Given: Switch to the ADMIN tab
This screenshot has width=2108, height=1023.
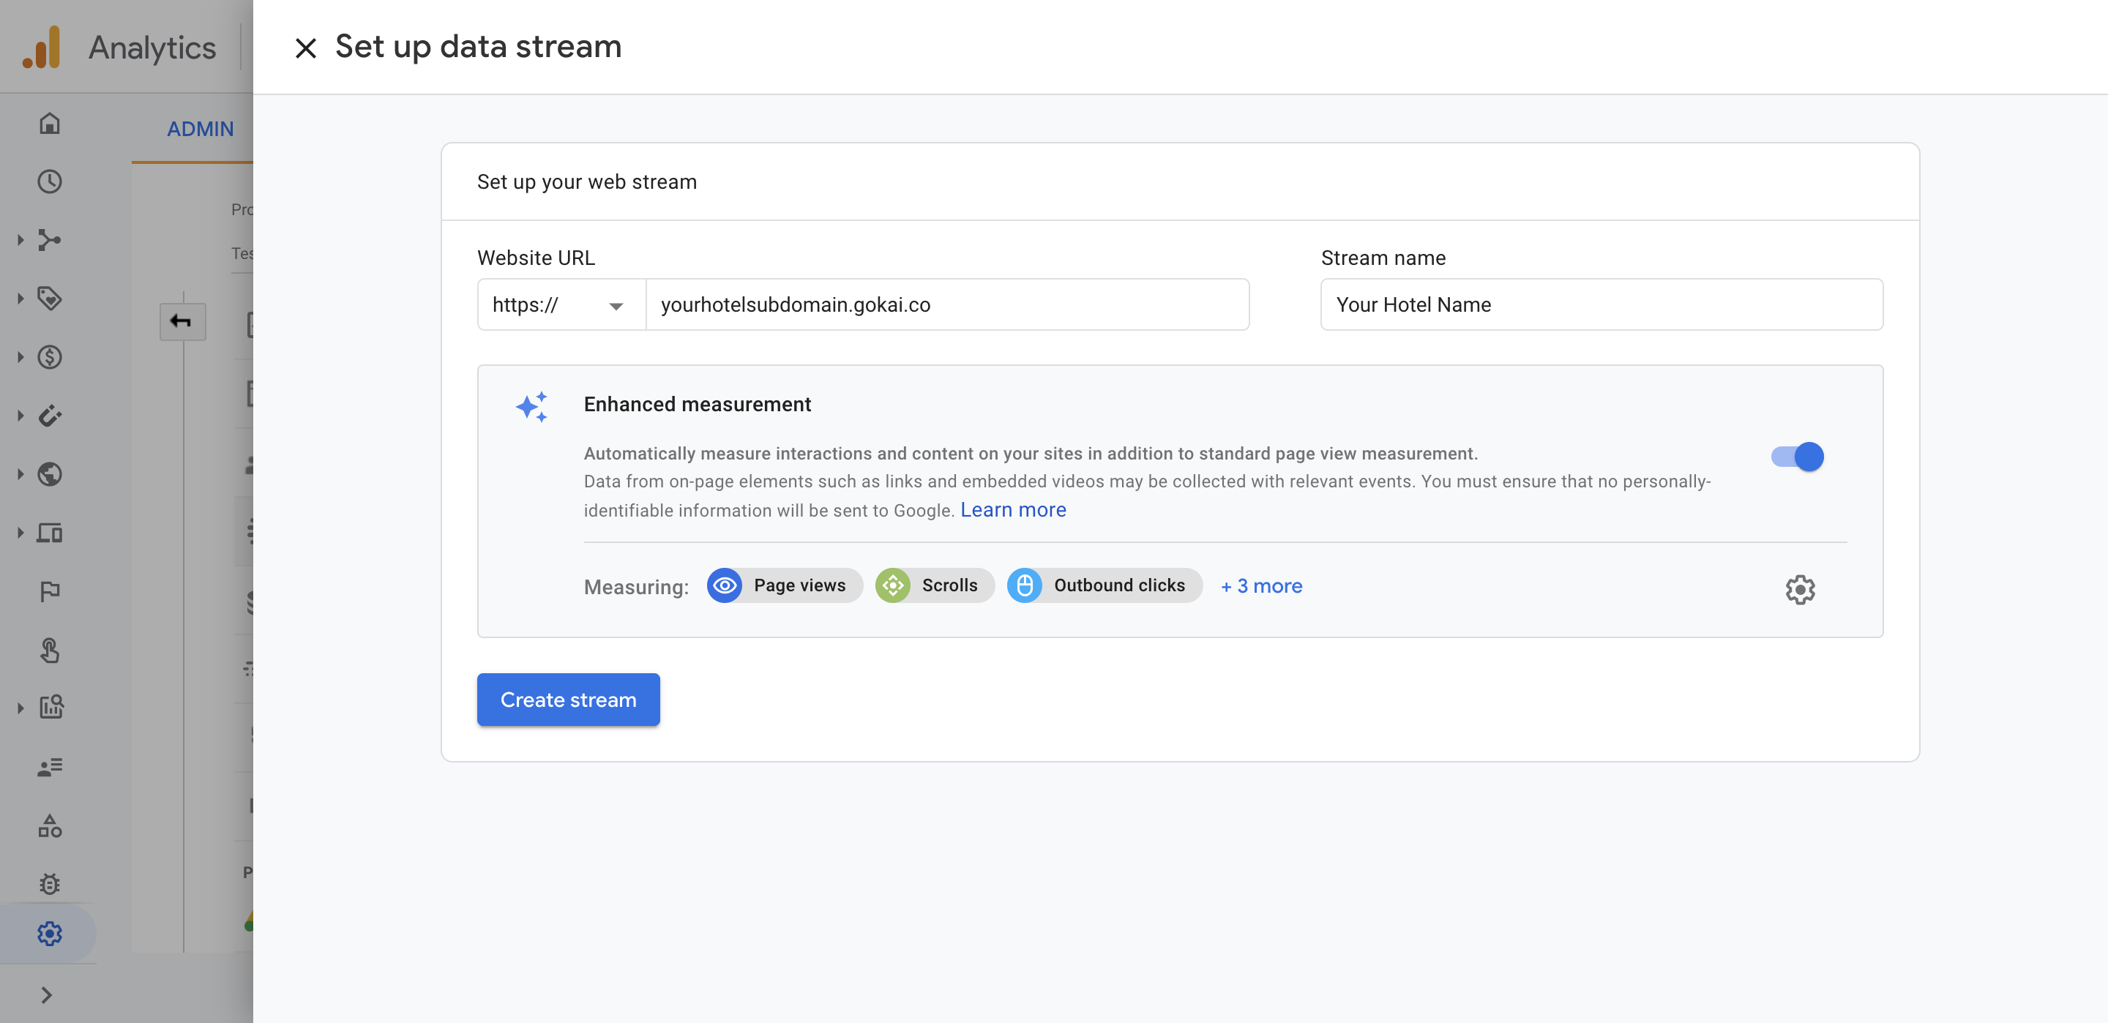Looking at the screenshot, I should [x=200, y=130].
